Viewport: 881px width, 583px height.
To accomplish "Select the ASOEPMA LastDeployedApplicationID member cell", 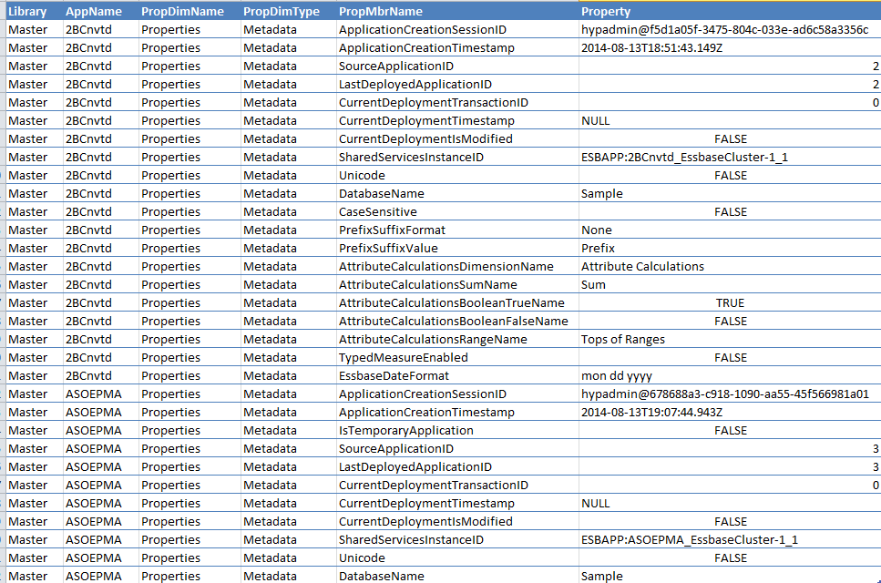I will tap(457, 466).
